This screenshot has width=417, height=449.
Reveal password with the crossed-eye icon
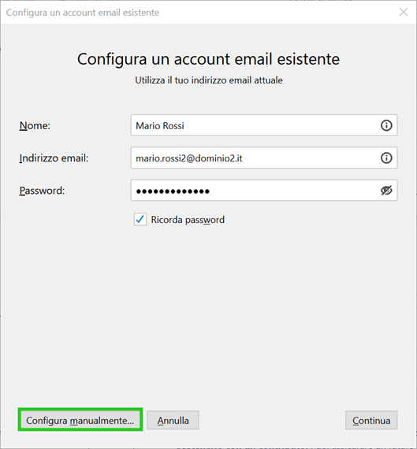[x=386, y=191]
